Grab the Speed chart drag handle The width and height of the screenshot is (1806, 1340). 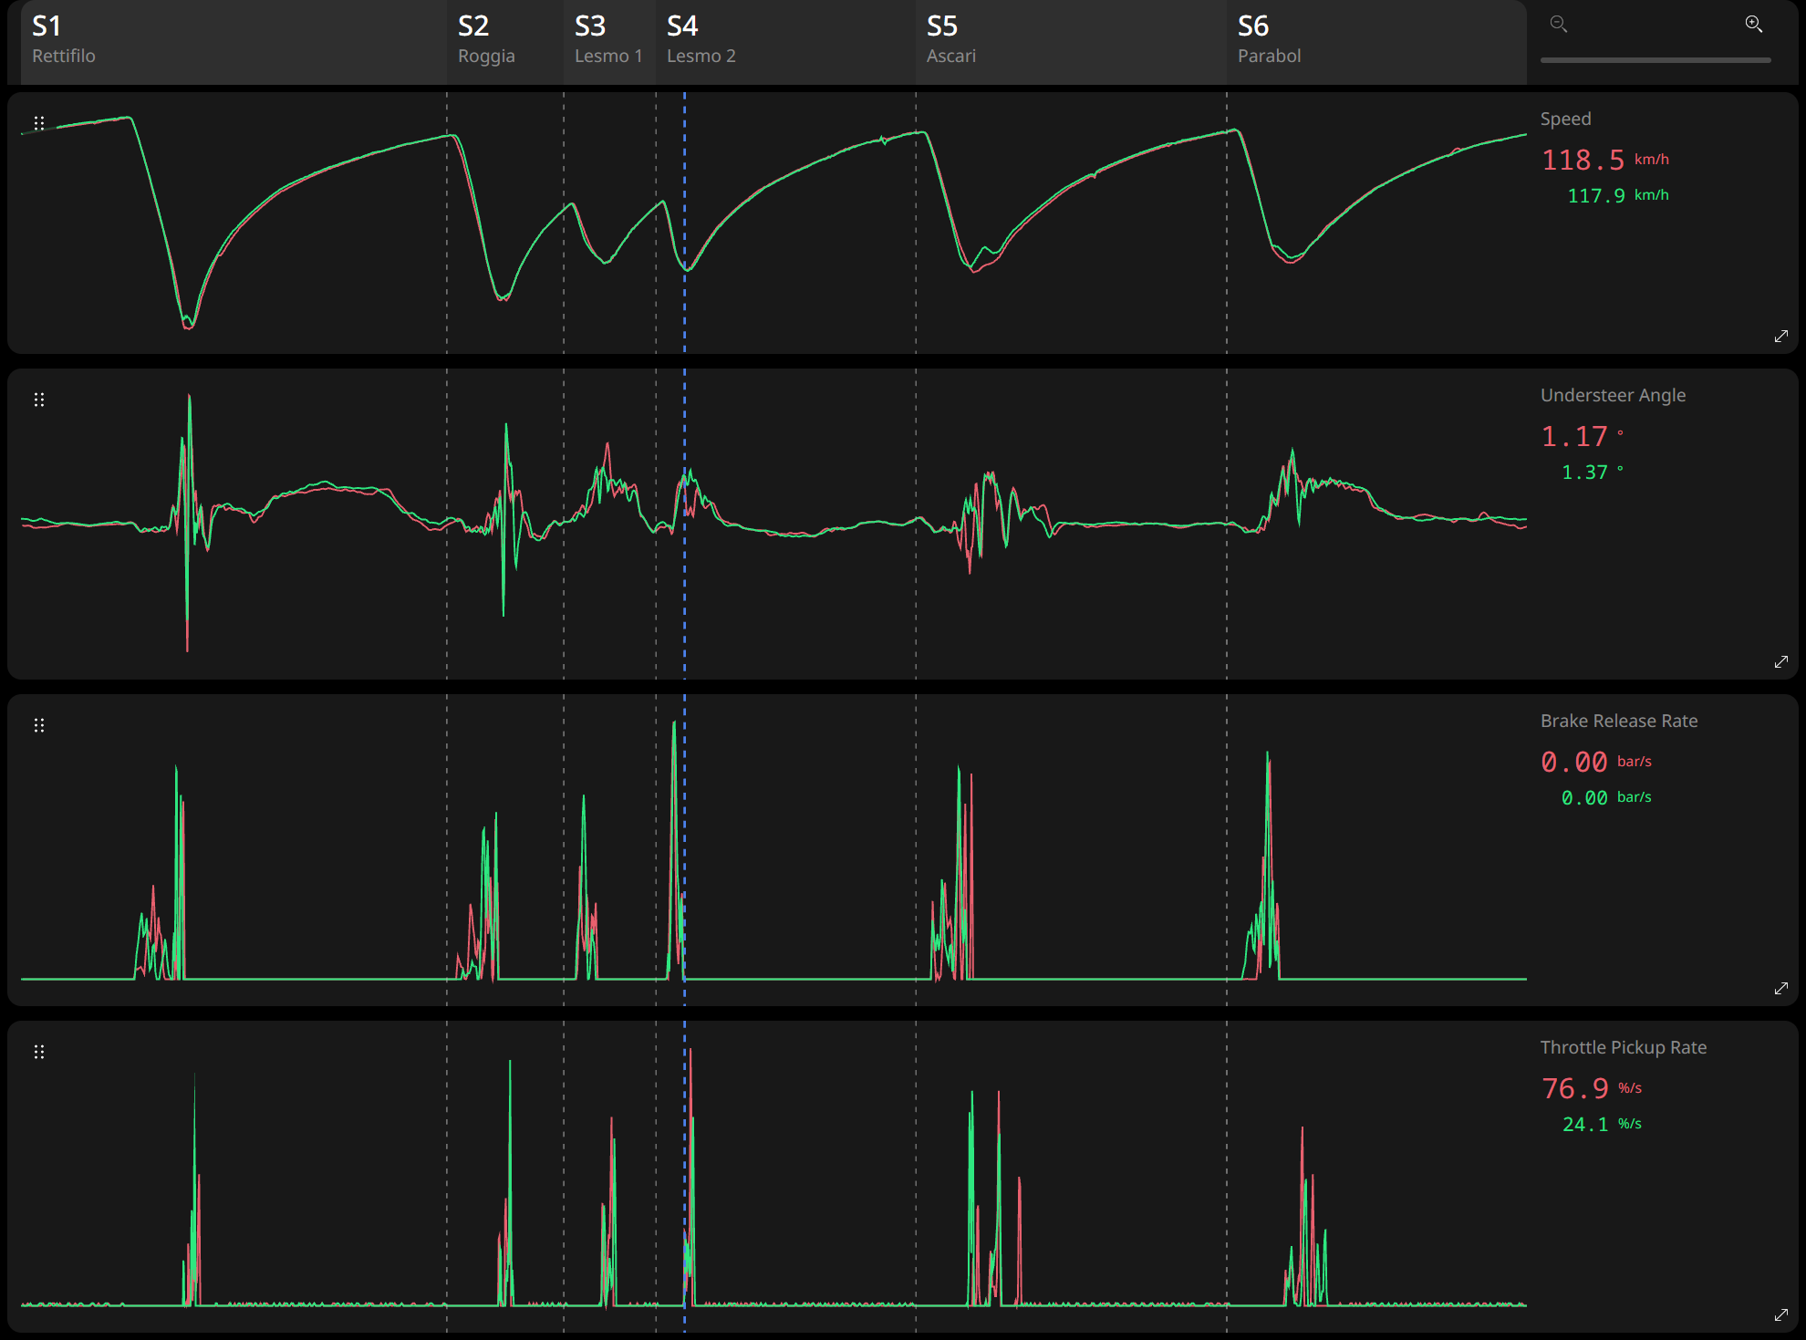pyautogui.click(x=39, y=122)
